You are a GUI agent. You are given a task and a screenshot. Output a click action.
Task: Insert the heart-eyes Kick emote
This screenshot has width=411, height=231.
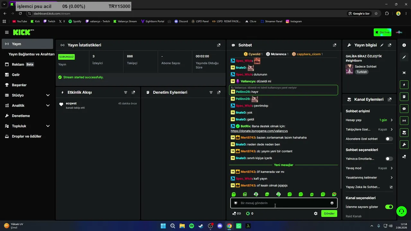[334, 194]
